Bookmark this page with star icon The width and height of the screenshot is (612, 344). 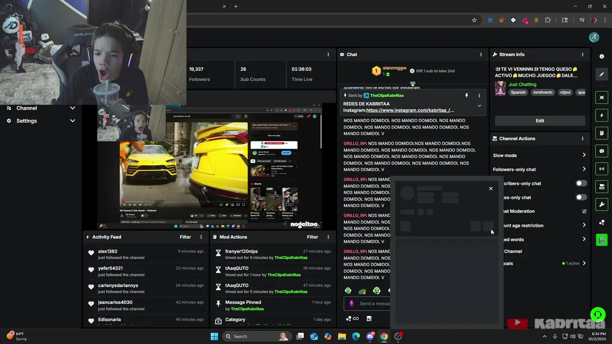(x=474, y=20)
